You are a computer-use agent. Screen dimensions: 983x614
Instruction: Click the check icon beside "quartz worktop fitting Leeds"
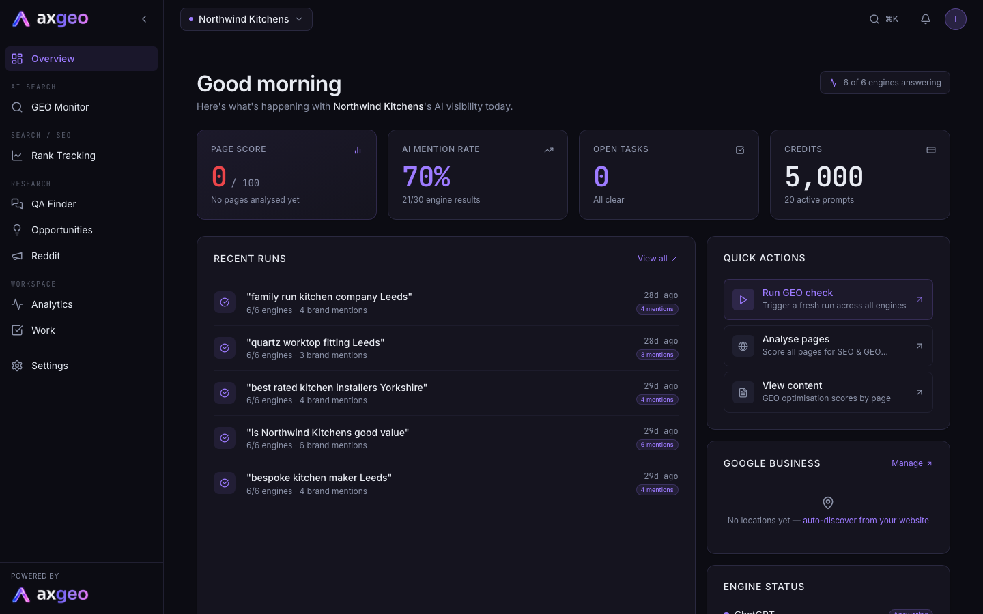(x=225, y=348)
